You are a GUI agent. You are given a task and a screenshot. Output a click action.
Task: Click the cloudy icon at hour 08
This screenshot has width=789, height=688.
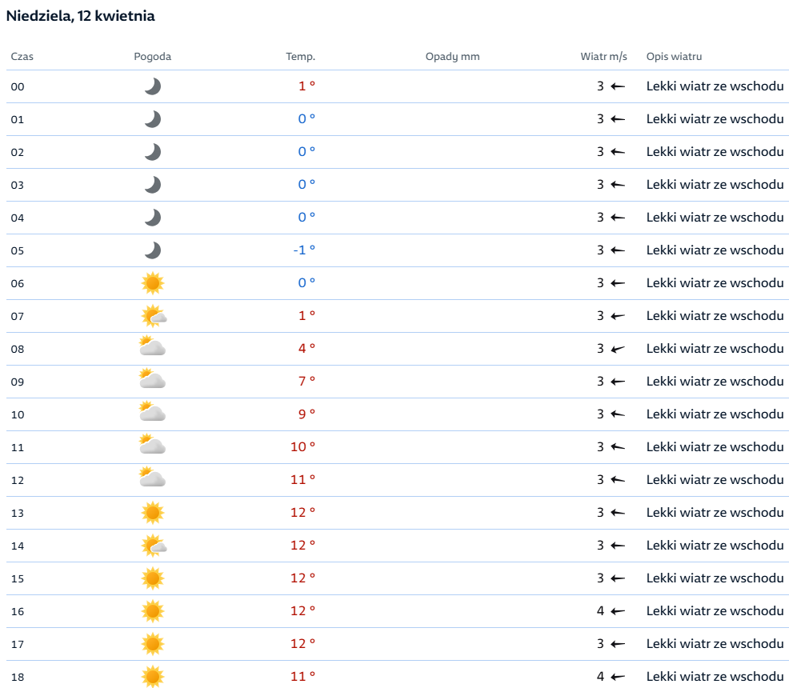click(153, 346)
